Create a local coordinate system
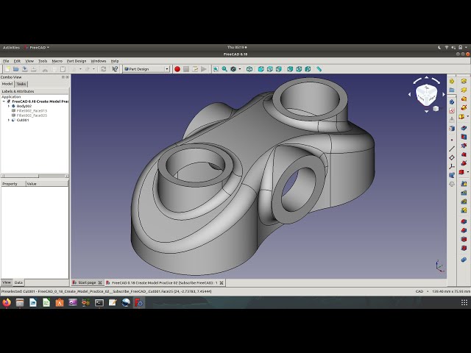Viewport: 471px width, 353px height. click(452, 166)
